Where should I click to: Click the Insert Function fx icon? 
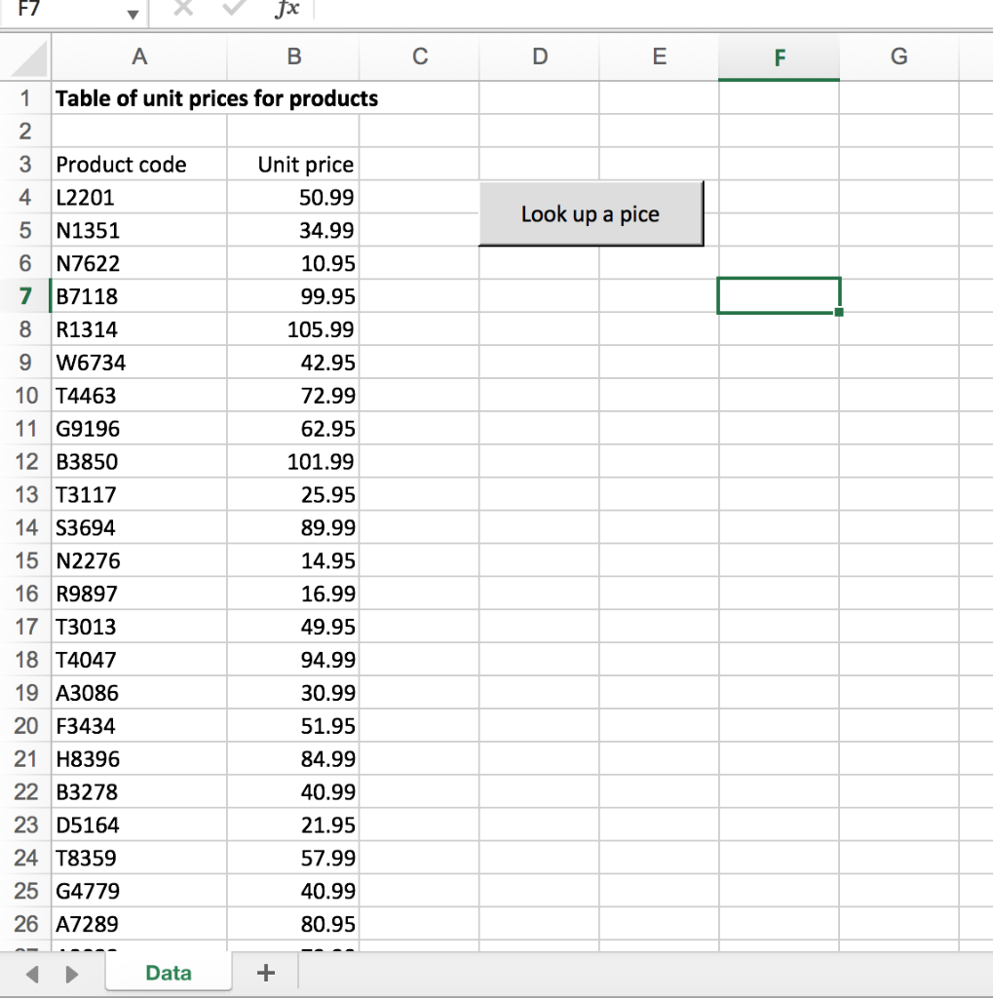(287, 9)
